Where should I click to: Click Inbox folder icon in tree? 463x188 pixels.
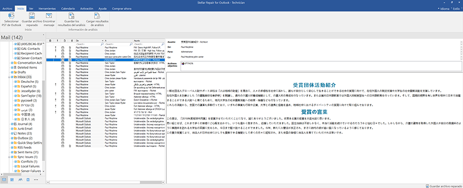(x=15, y=77)
